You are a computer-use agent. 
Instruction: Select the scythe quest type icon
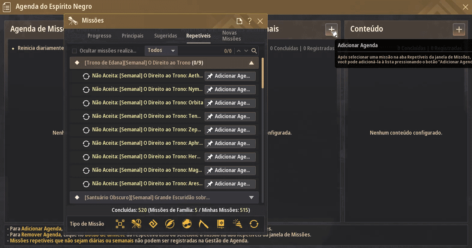204,224
